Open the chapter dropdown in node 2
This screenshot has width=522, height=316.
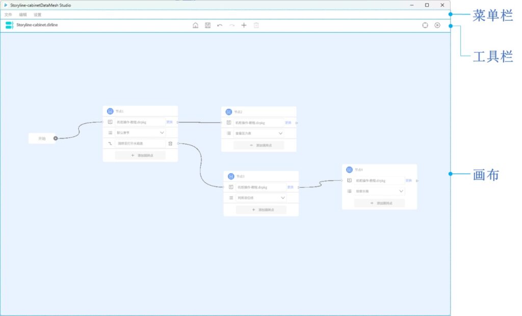[x=280, y=134]
